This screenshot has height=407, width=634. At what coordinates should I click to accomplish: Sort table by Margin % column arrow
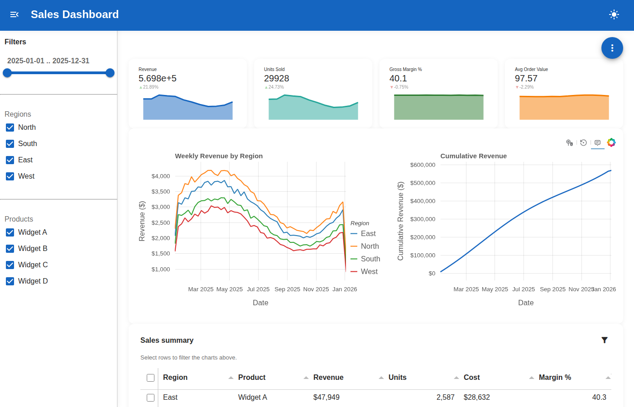tap(608, 378)
